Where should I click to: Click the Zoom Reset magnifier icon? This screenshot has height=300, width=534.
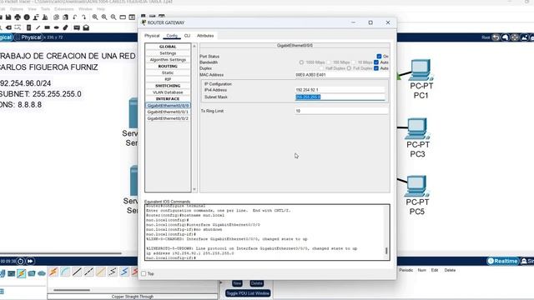[104, 17]
